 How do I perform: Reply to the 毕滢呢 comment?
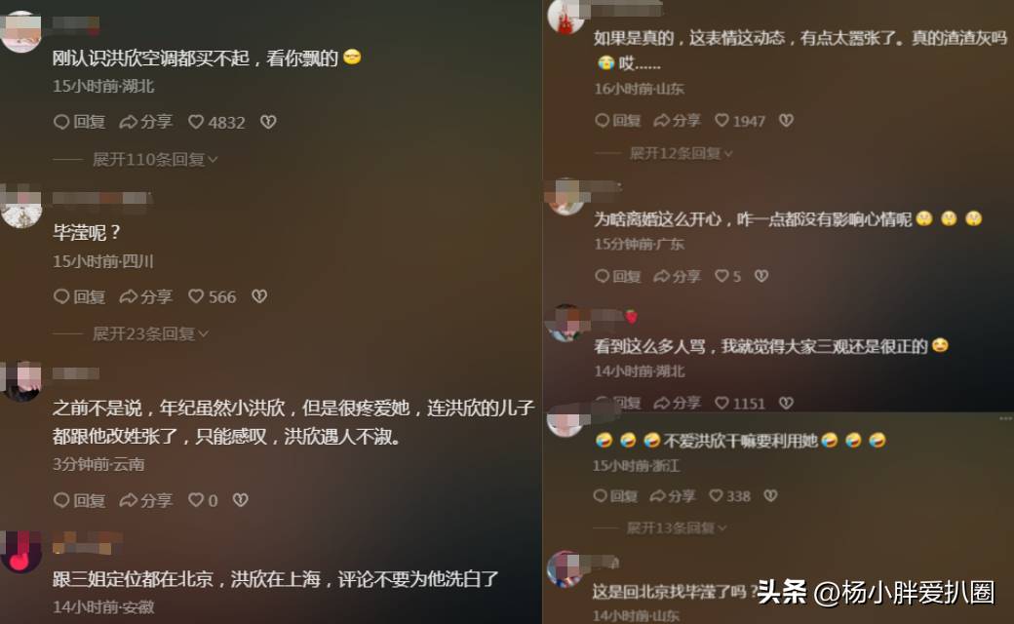point(80,296)
